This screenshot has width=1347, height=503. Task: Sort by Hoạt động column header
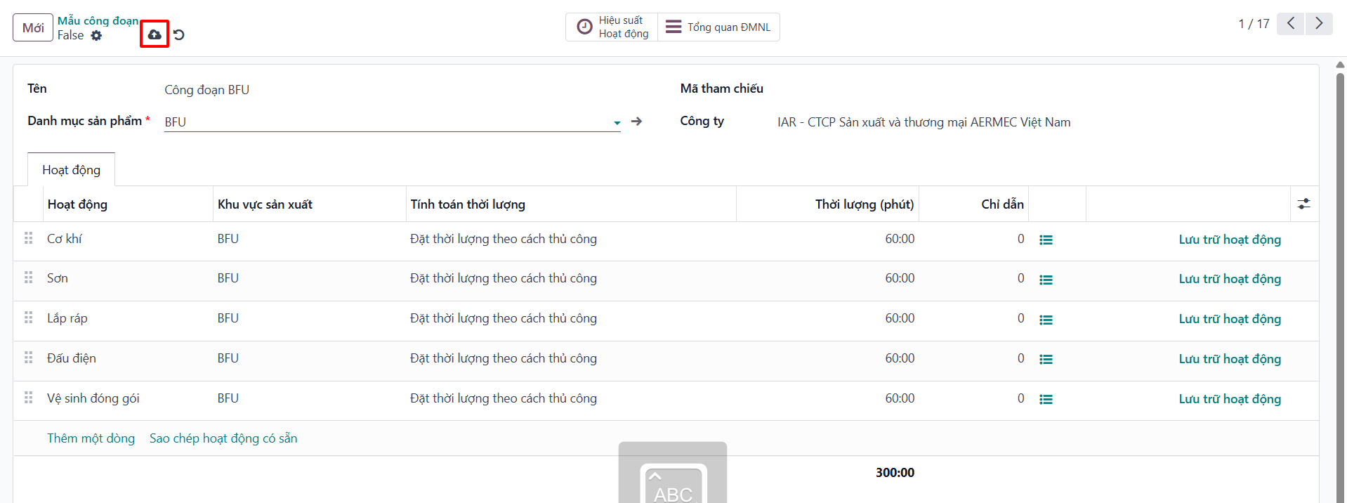click(x=128, y=204)
